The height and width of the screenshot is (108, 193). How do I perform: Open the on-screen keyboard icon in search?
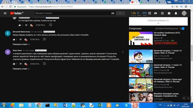(x=113, y=13)
